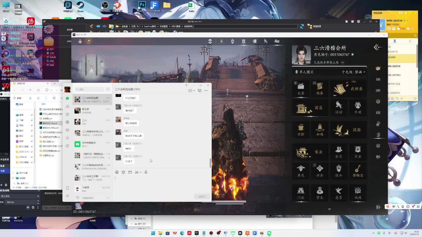
Task: Expand 十九级·照幽 difficulty selector
Action: click(354, 72)
